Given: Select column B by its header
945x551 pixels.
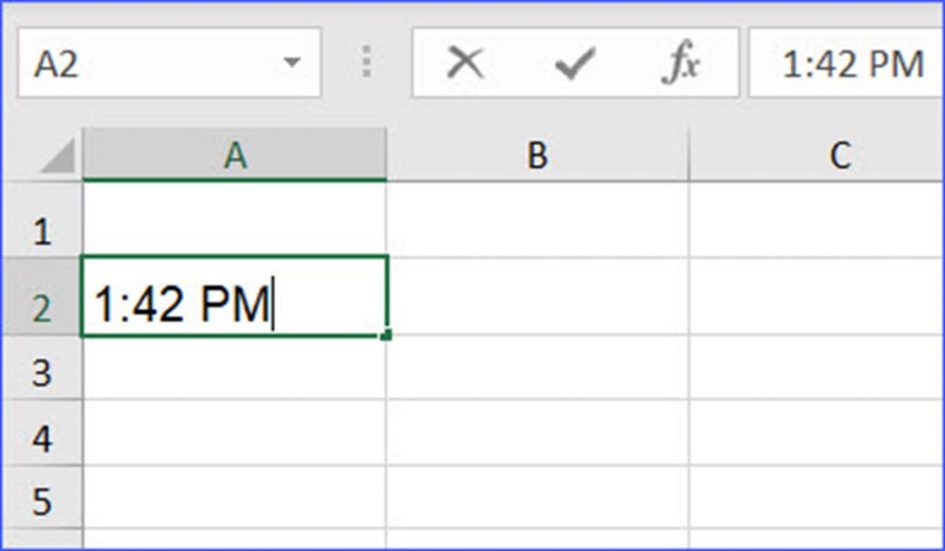Looking at the screenshot, I should click(538, 155).
